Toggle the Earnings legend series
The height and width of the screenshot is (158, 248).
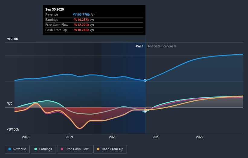click(43, 149)
